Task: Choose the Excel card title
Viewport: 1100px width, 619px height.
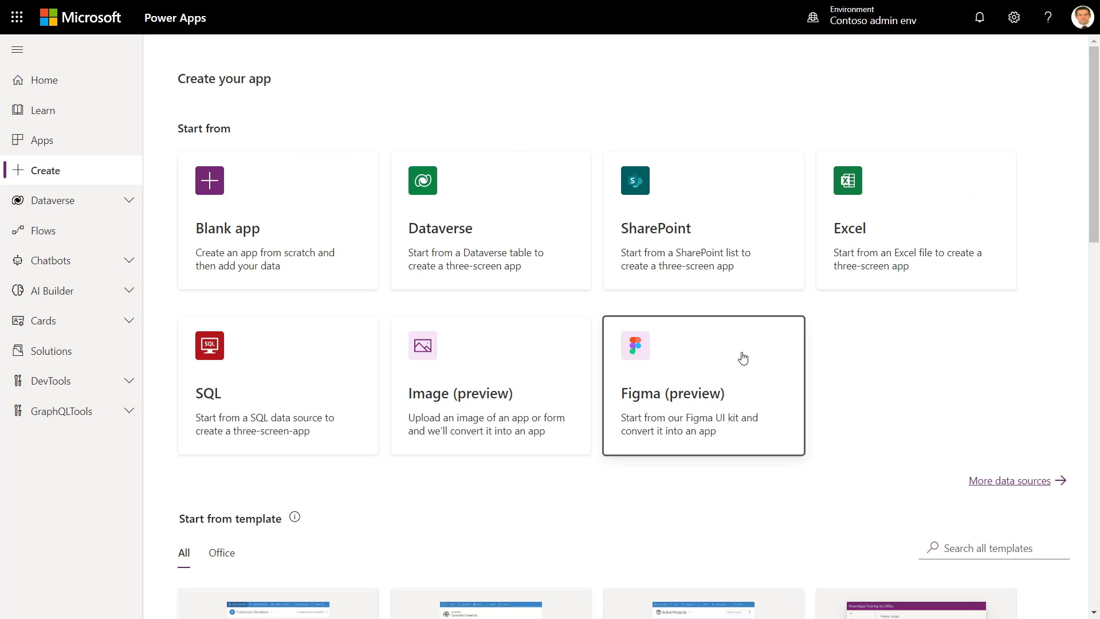Action: (850, 229)
